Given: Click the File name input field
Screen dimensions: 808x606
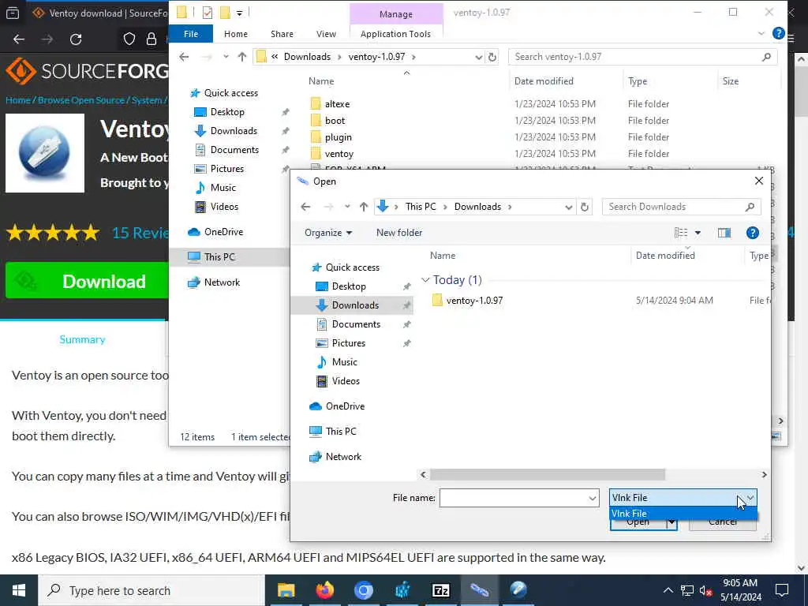Looking at the screenshot, I should (513, 498).
